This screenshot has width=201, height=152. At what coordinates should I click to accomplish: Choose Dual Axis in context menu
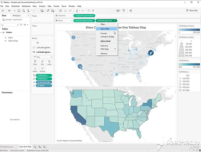[x=106, y=46]
